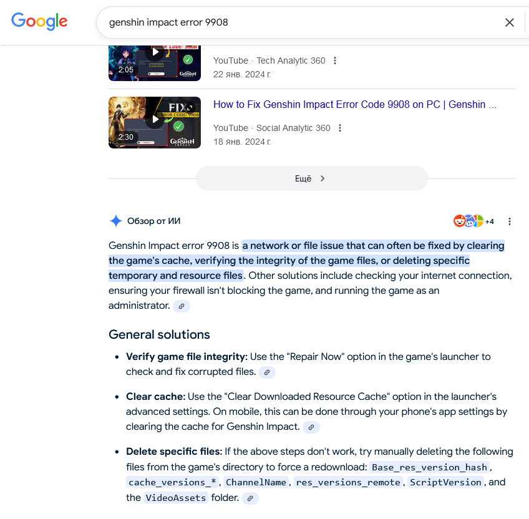
Task: Click highlighted text 'a network or file issue'
Action: tap(293, 246)
